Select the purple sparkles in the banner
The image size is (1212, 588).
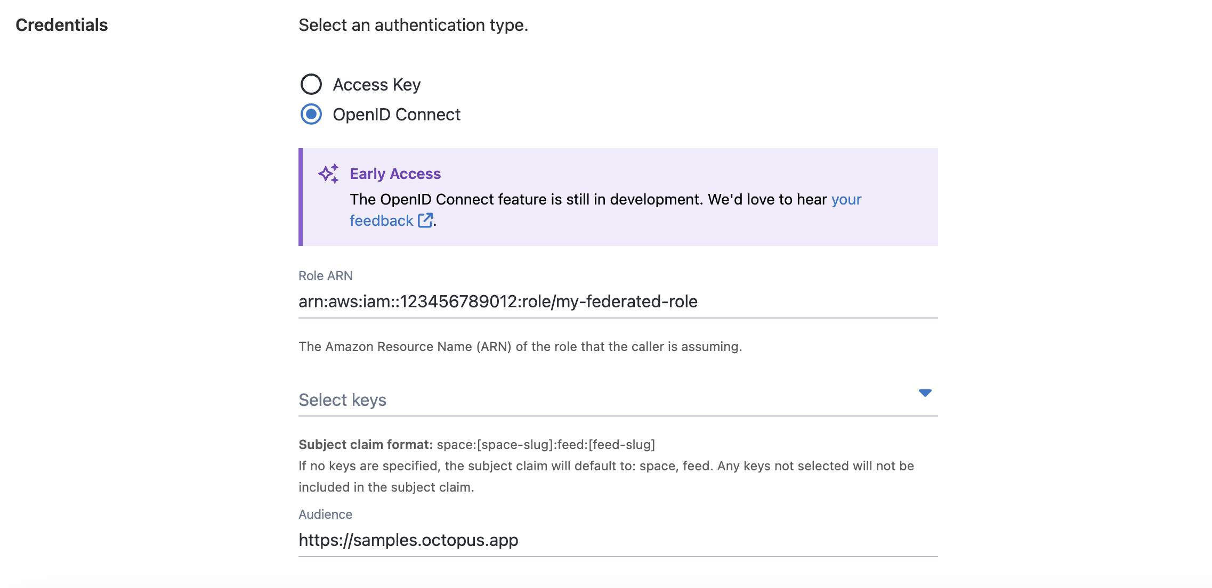click(328, 174)
